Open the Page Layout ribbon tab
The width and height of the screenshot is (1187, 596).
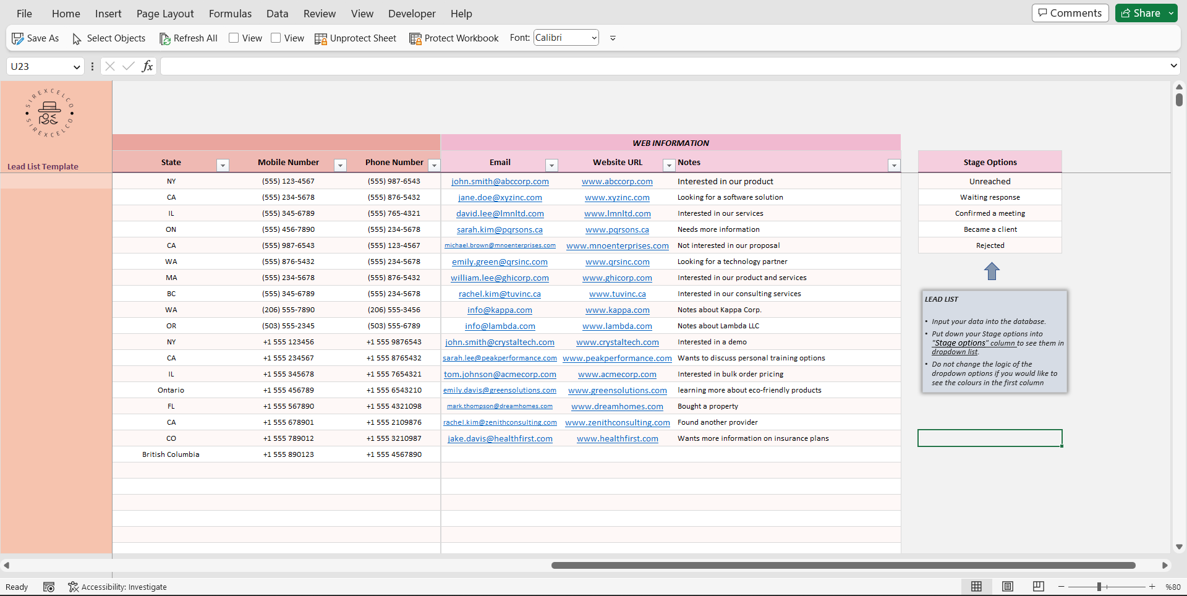coord(165,14)
